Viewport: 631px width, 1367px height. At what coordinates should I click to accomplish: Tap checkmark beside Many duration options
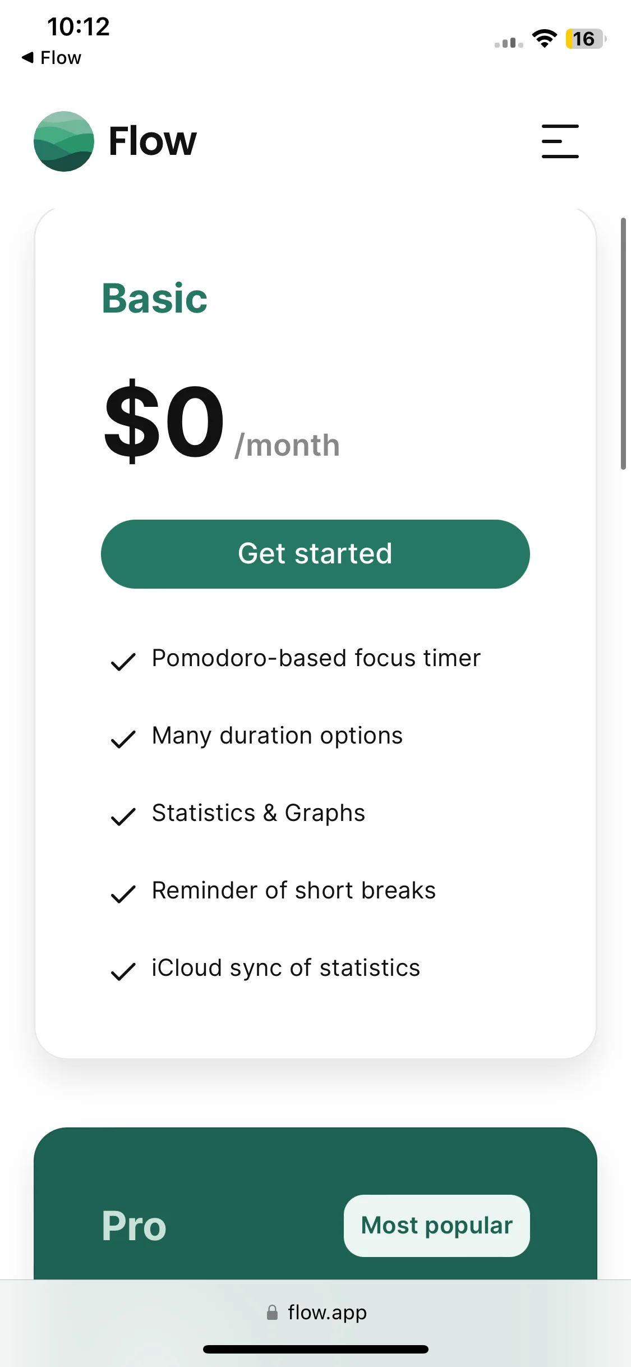(x=123, y=739)
